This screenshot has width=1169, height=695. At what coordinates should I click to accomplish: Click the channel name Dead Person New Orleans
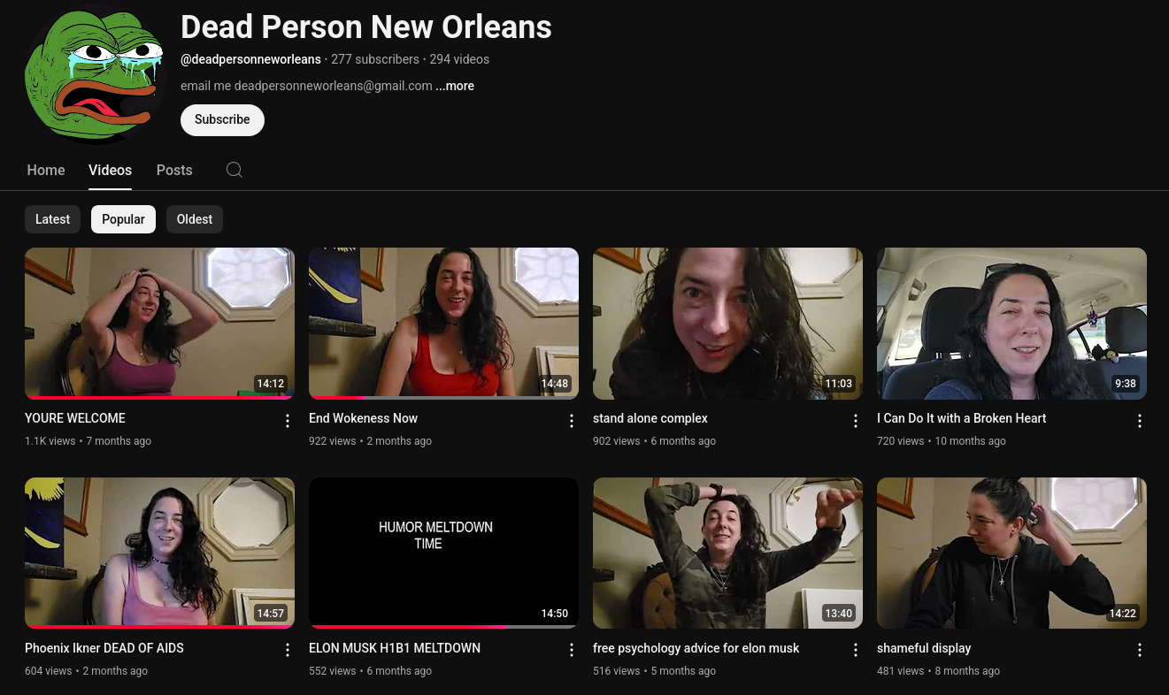(x=366, y=27)
